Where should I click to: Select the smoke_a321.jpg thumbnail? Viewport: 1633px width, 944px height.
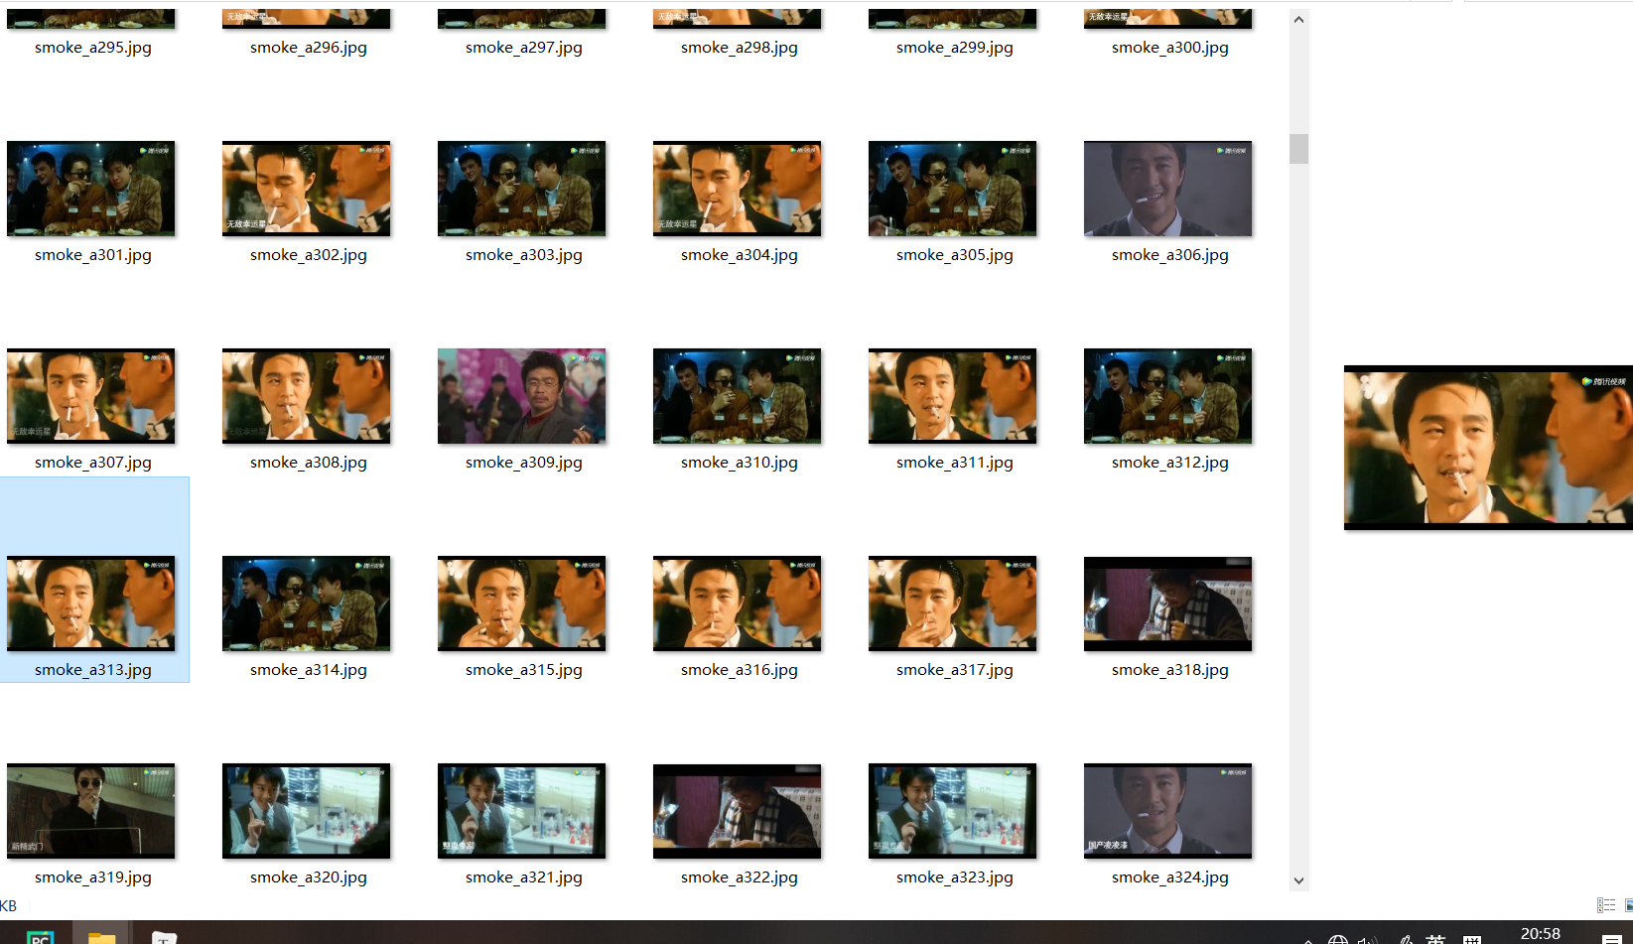(522, 811)
